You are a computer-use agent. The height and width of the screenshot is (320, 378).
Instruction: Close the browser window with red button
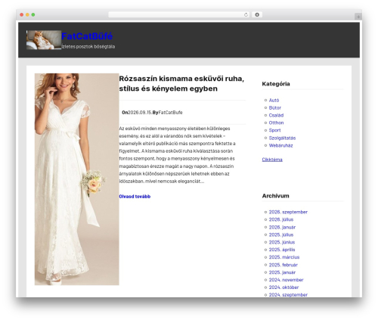tap(22, 15)
